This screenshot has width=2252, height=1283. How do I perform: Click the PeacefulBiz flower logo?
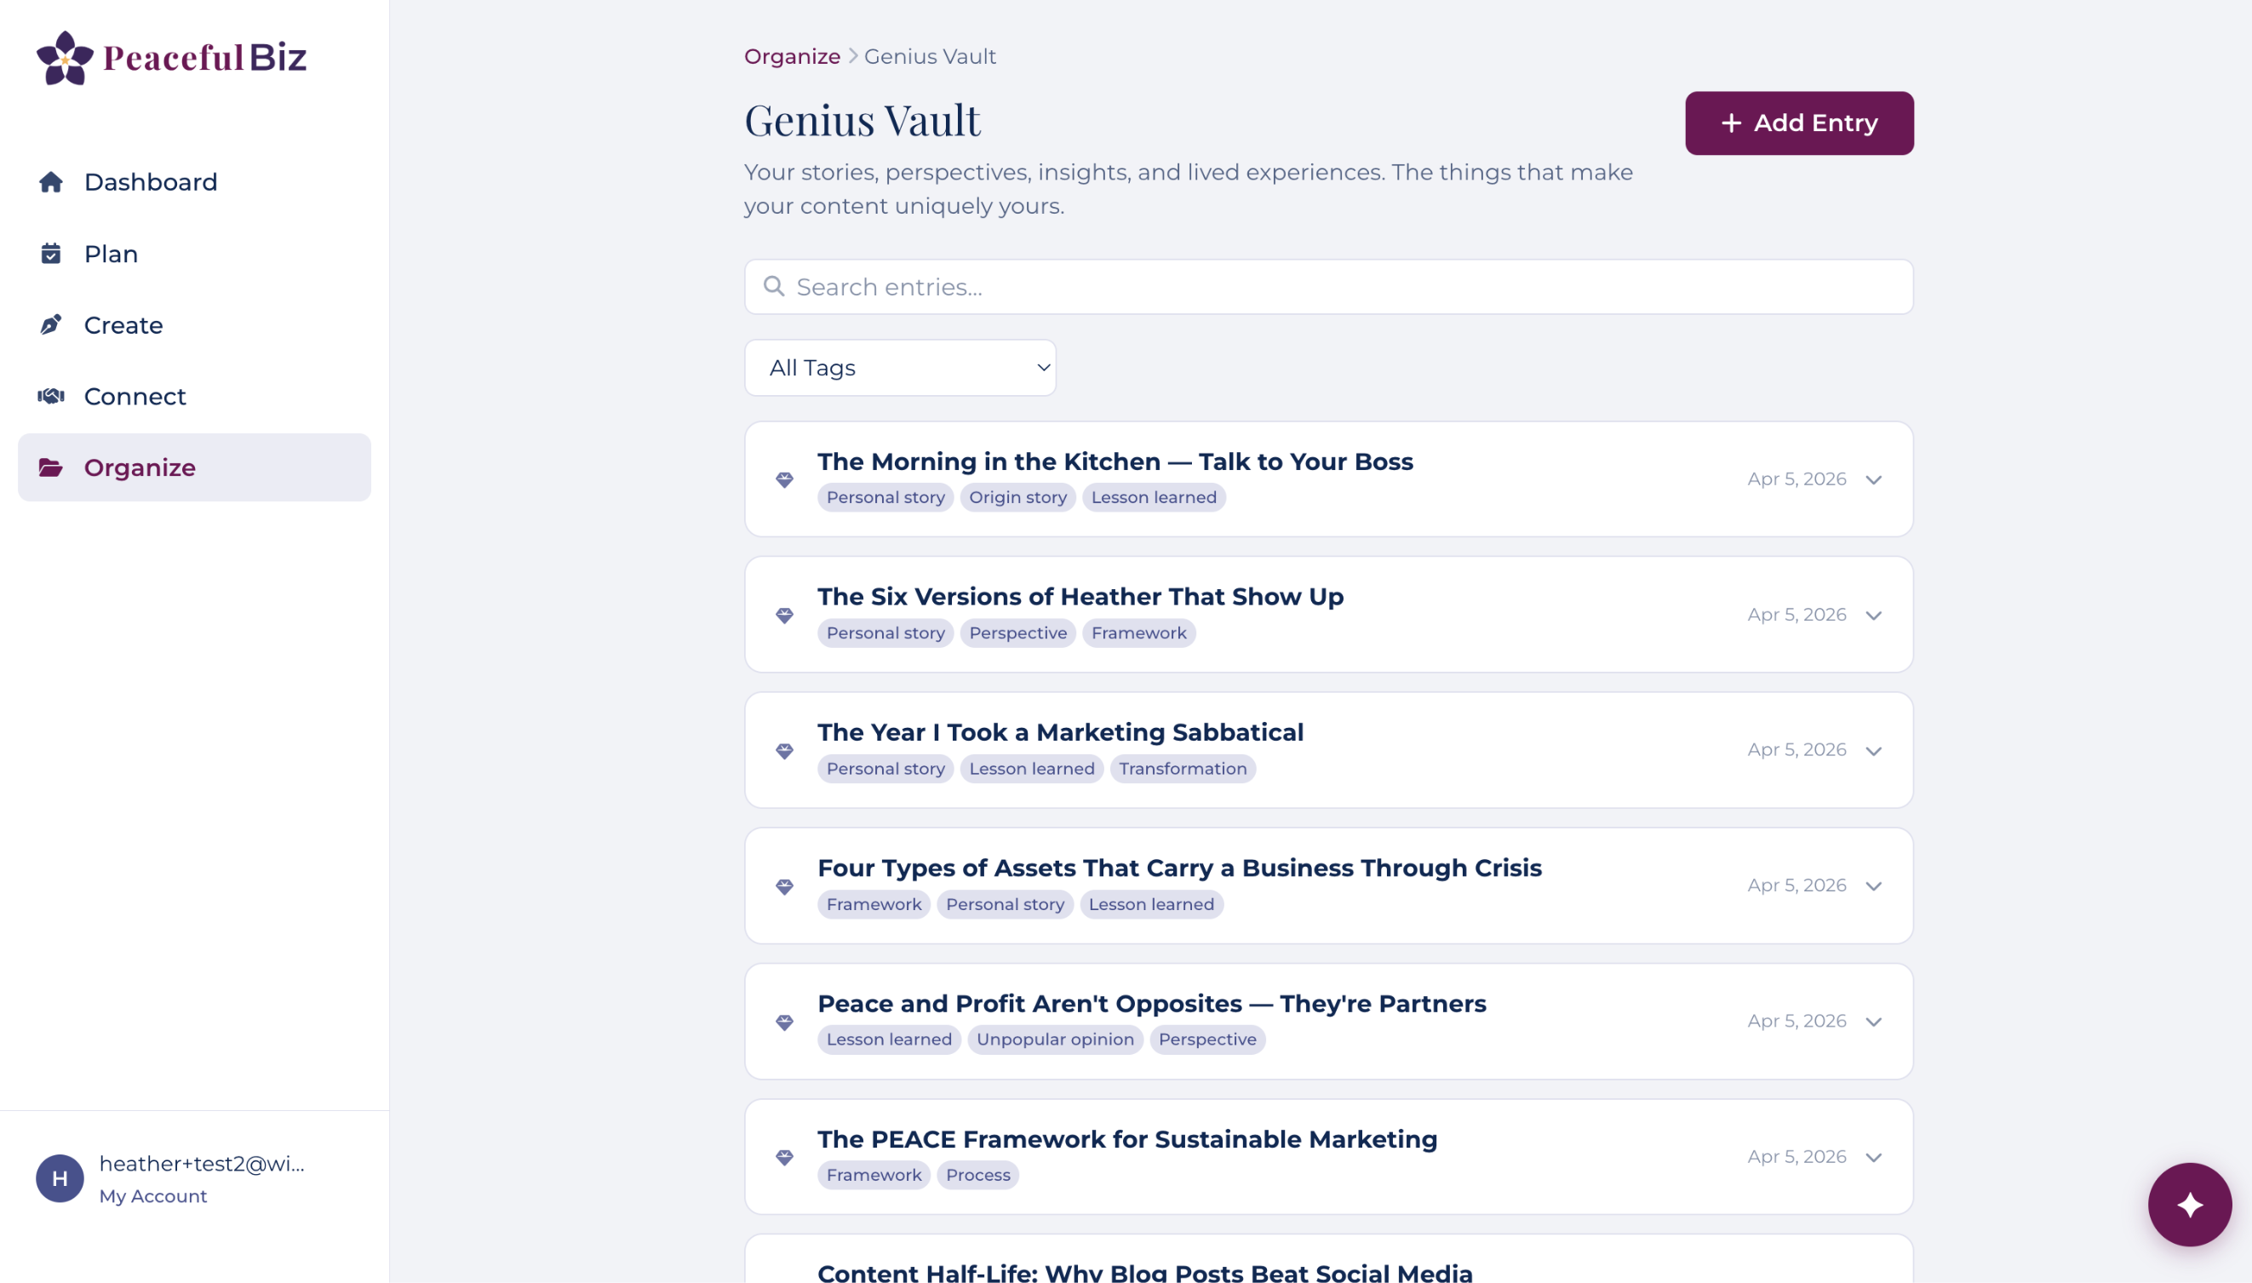[65, 58]
